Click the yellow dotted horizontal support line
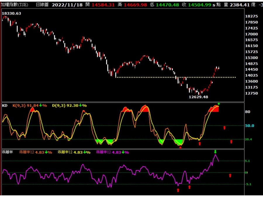 point(175,77)
